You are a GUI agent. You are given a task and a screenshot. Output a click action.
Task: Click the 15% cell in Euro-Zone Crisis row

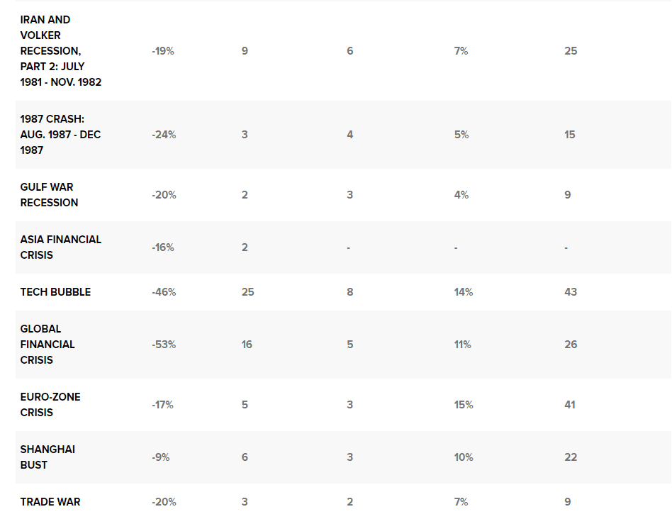(x=464, y=405)
